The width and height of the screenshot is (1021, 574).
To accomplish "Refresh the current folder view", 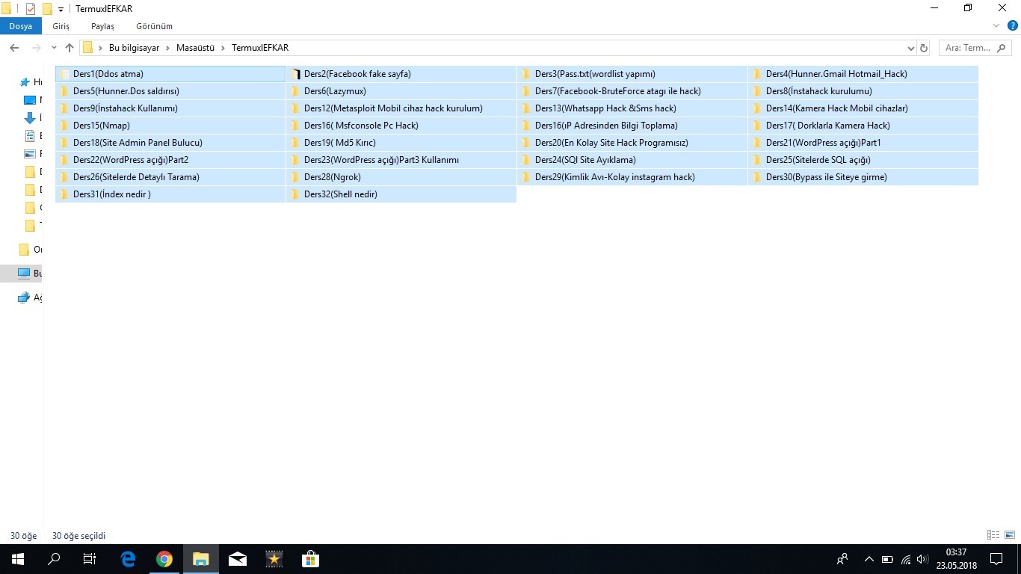I will (924, 48).
